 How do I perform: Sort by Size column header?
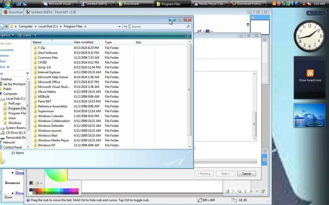(x=144, y=42)
